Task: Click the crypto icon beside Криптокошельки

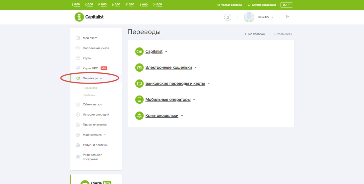Action: (x=139, y=116)
